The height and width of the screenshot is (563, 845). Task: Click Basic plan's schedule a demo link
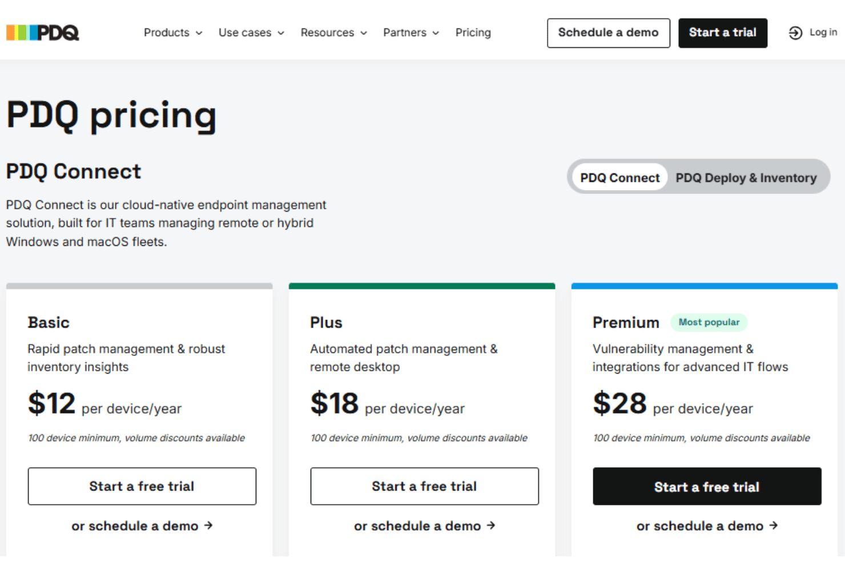[x=142, y=526]
